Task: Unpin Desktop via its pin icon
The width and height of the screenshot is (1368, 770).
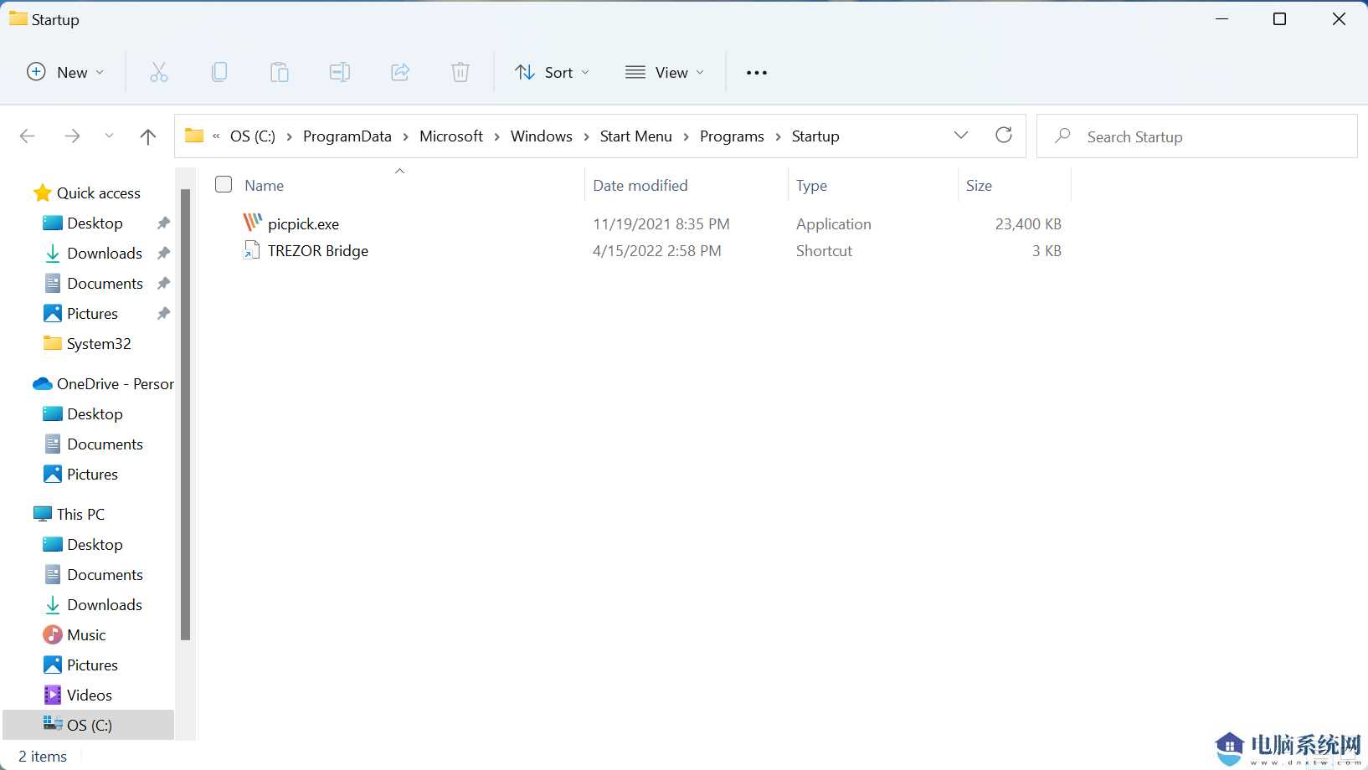Action: tap(164, 223)
